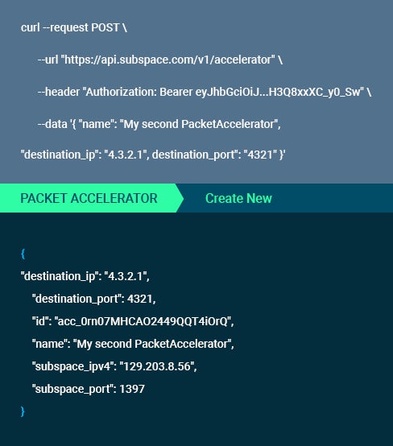
Task: Click the API url https://api.subspace.com/v1/accelerator
Action: click(x=168, y=60)
